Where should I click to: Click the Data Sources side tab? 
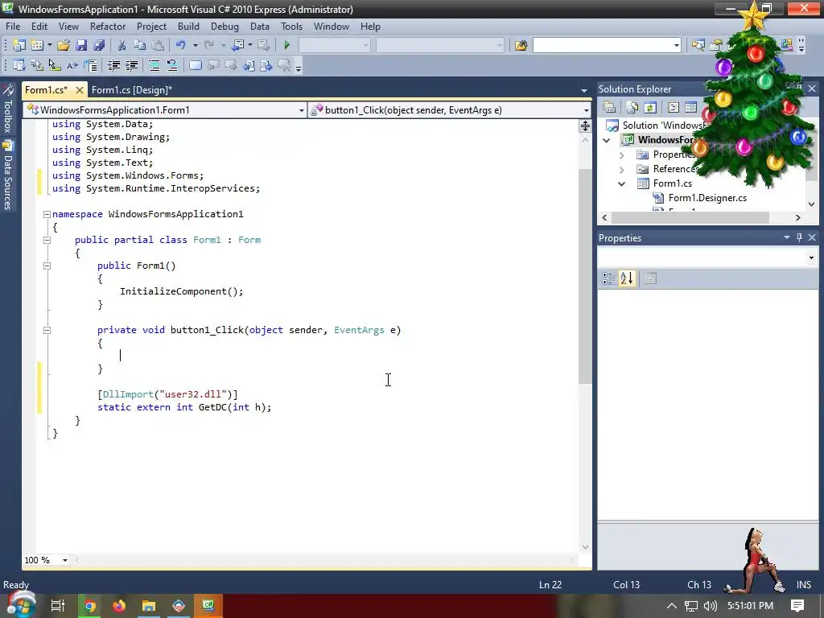click(x=8, y=175)
